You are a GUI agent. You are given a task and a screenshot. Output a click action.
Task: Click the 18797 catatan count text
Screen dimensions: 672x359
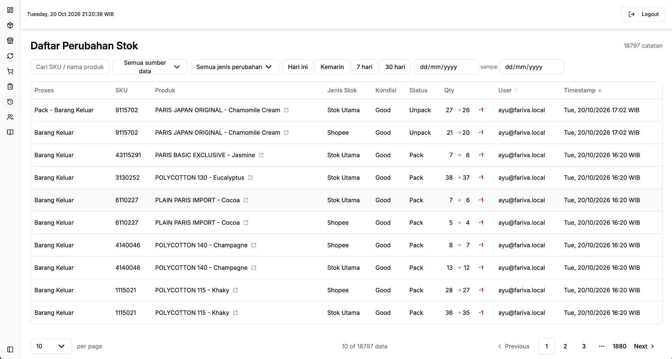tap(643, 46)
